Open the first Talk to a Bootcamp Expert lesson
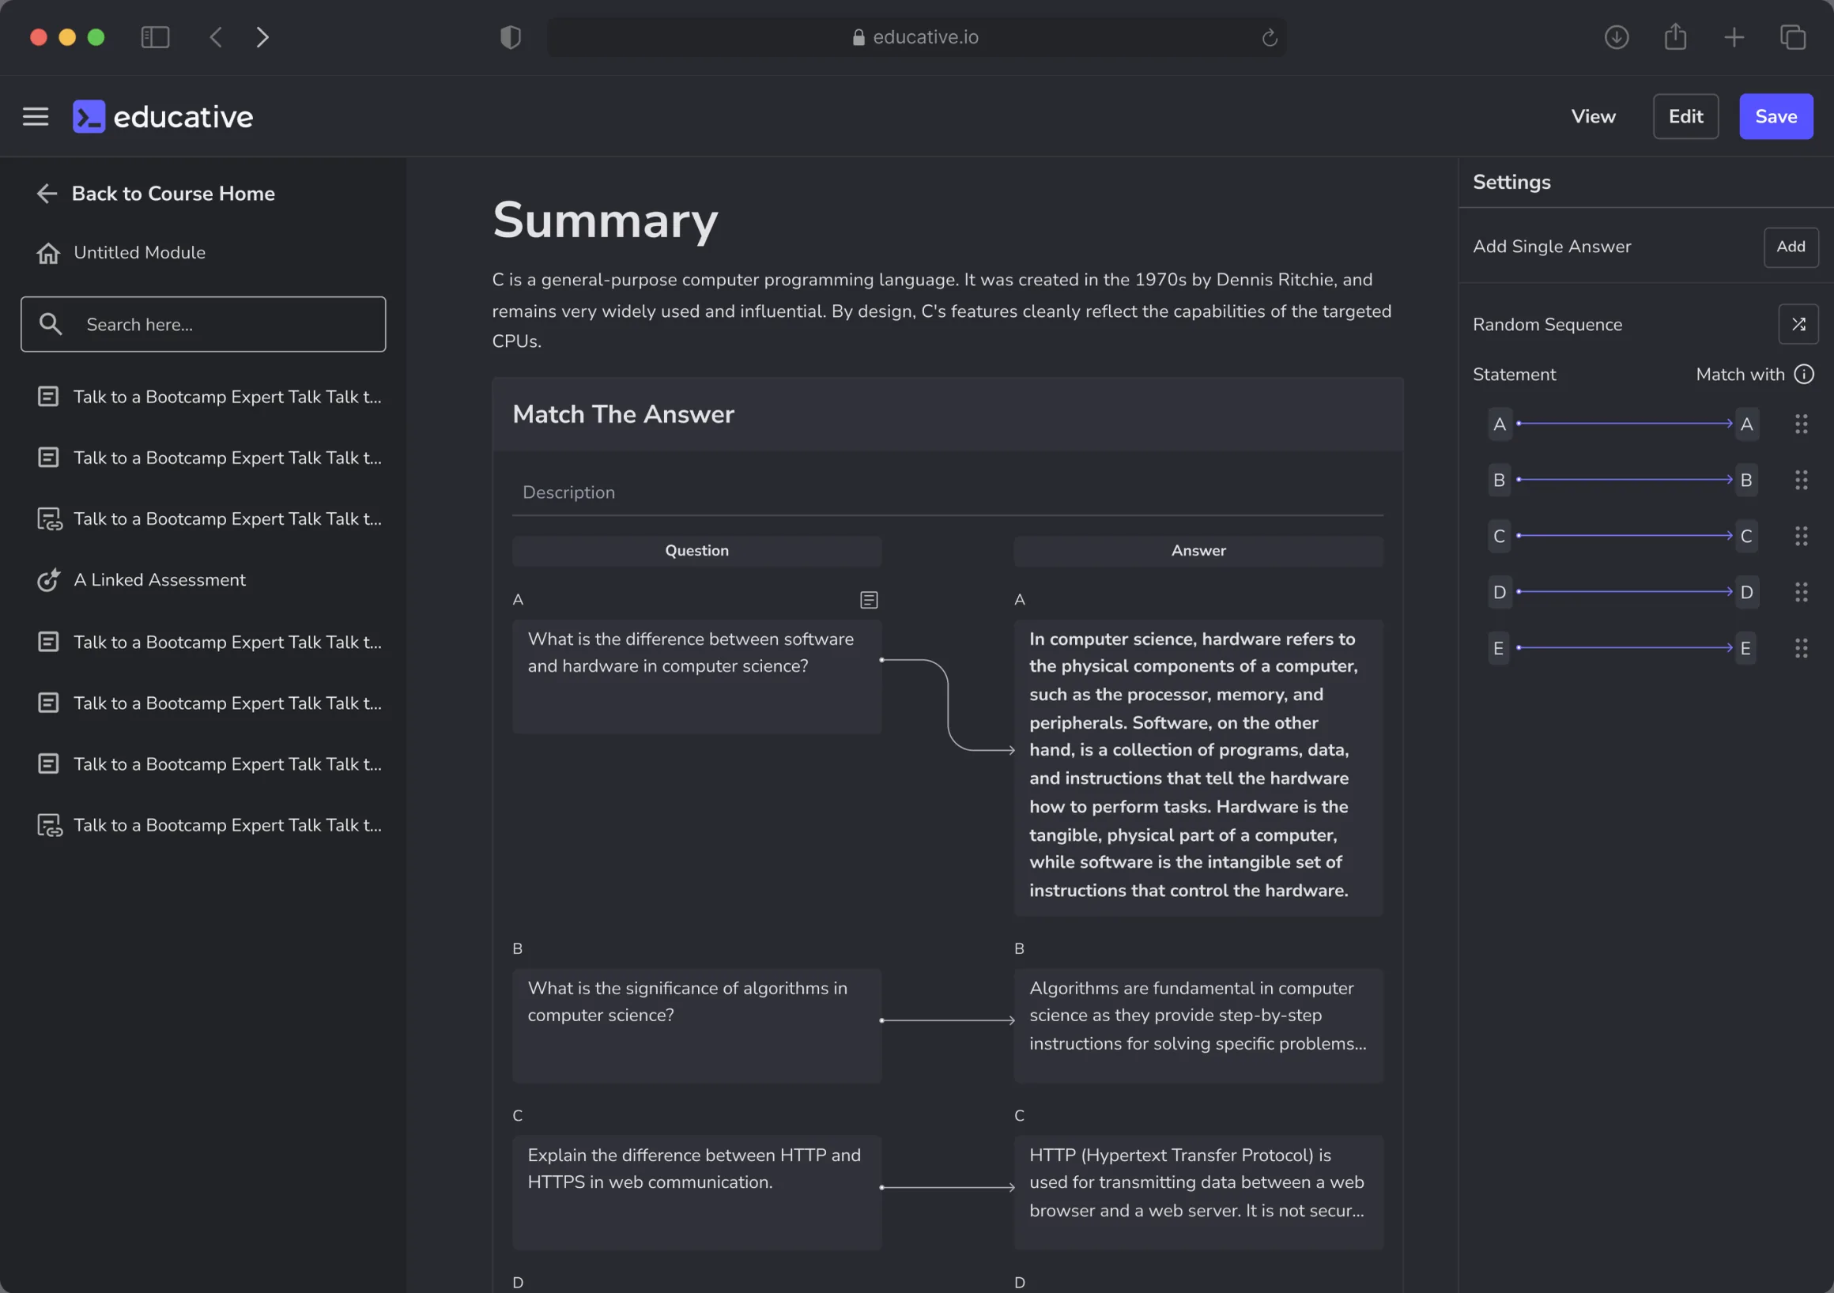 click(209, 397)
